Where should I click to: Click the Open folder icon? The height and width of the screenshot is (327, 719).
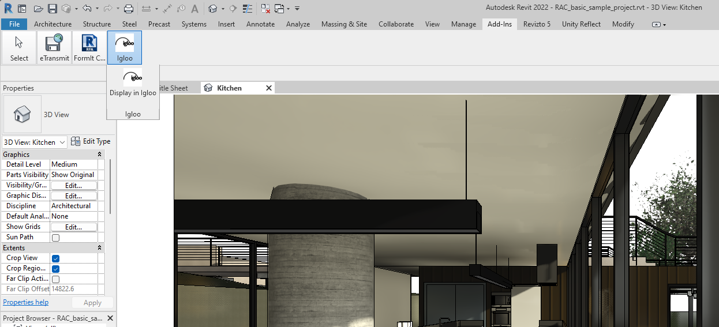(x=38, y=9)
